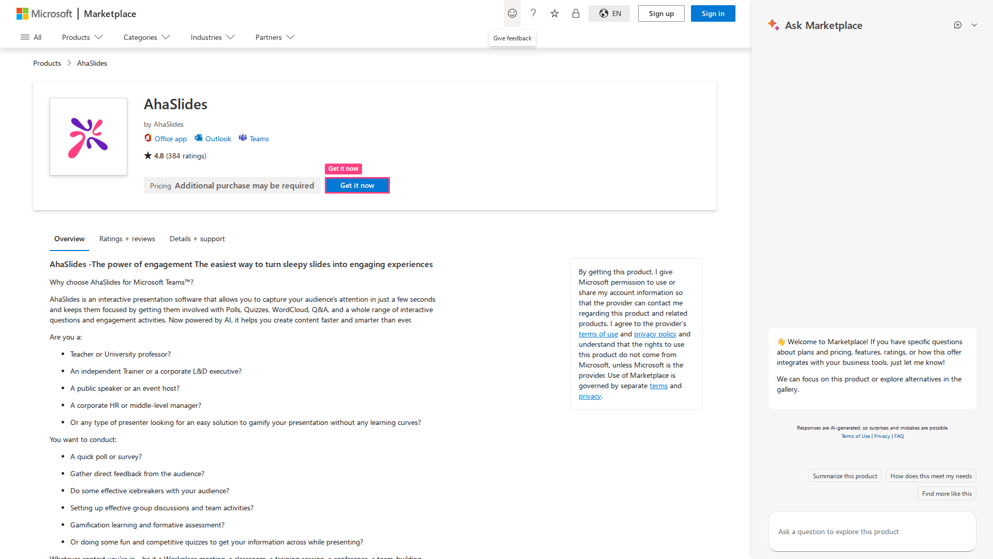Image resolution: width=993 pixels, height=559 pixels.
Task: Open the EN language selector
Action: [609, 13]
